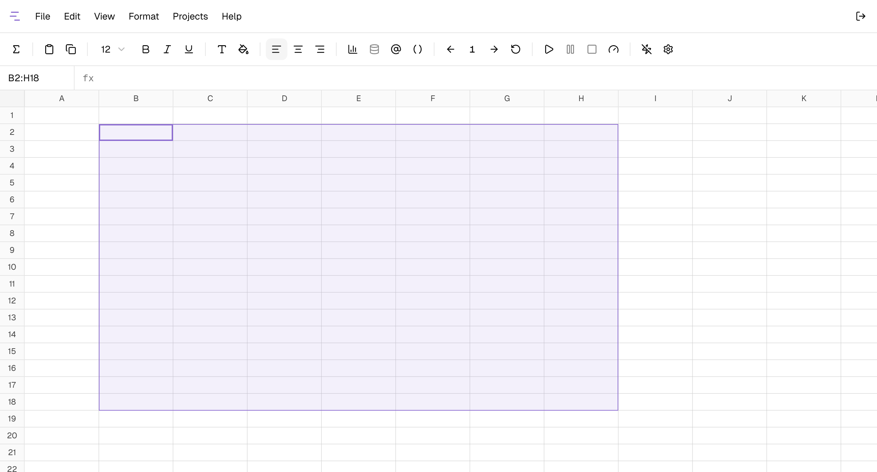The height and width of the screenshot is (472, 877).
Task: Expand the font size 12 dropdown
Action: coord(113,49)
